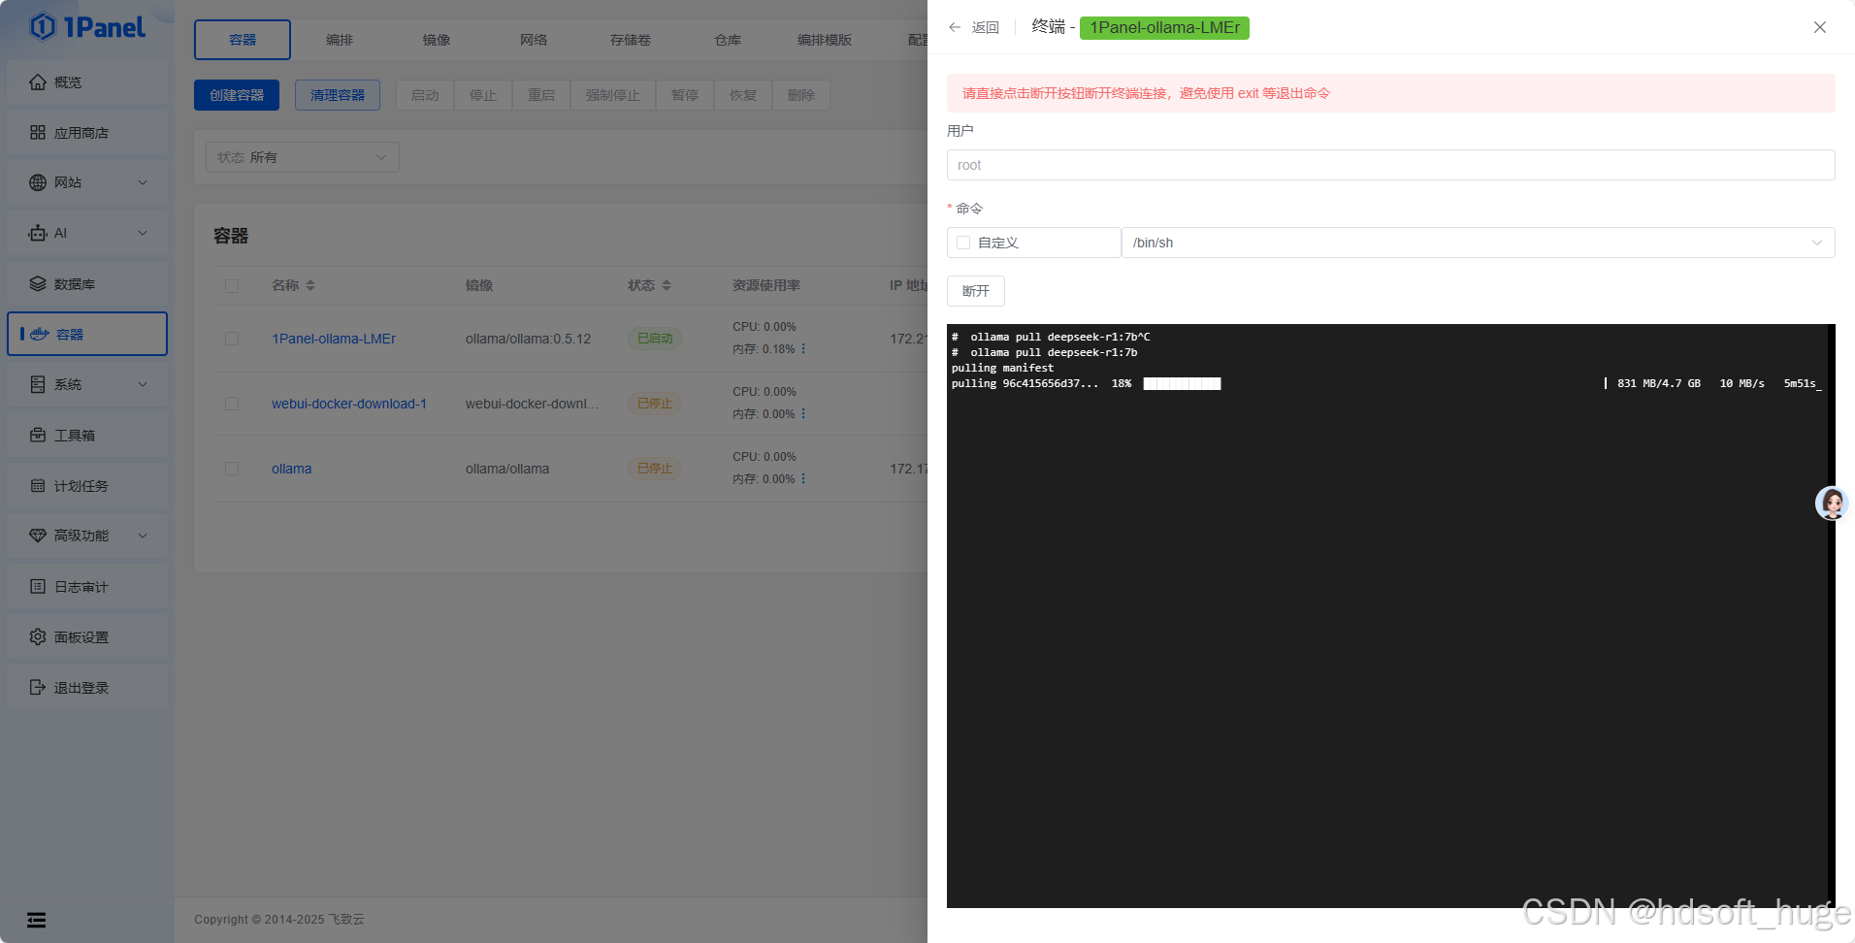Click the root user input field
The image size is (1855, 943).
[x=1391, y=165]
